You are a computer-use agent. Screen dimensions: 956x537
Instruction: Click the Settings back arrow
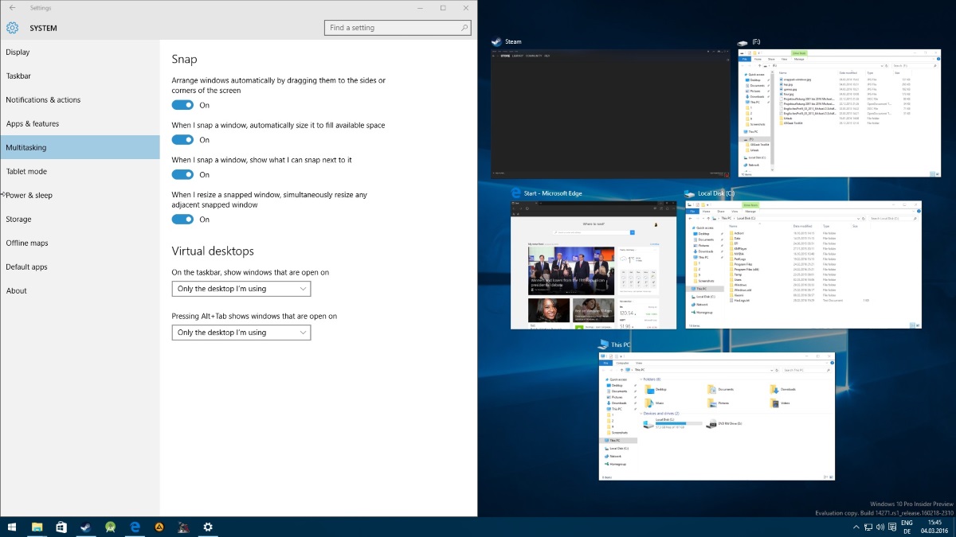click(x=12, y=8)
